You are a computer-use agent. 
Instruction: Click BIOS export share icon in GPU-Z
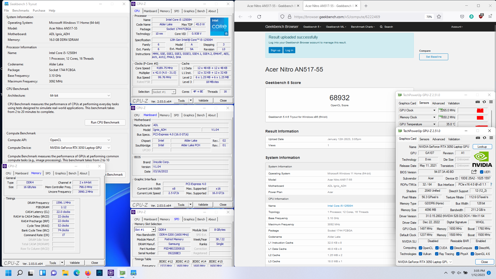pyautogui.click(x=474, y=172)
